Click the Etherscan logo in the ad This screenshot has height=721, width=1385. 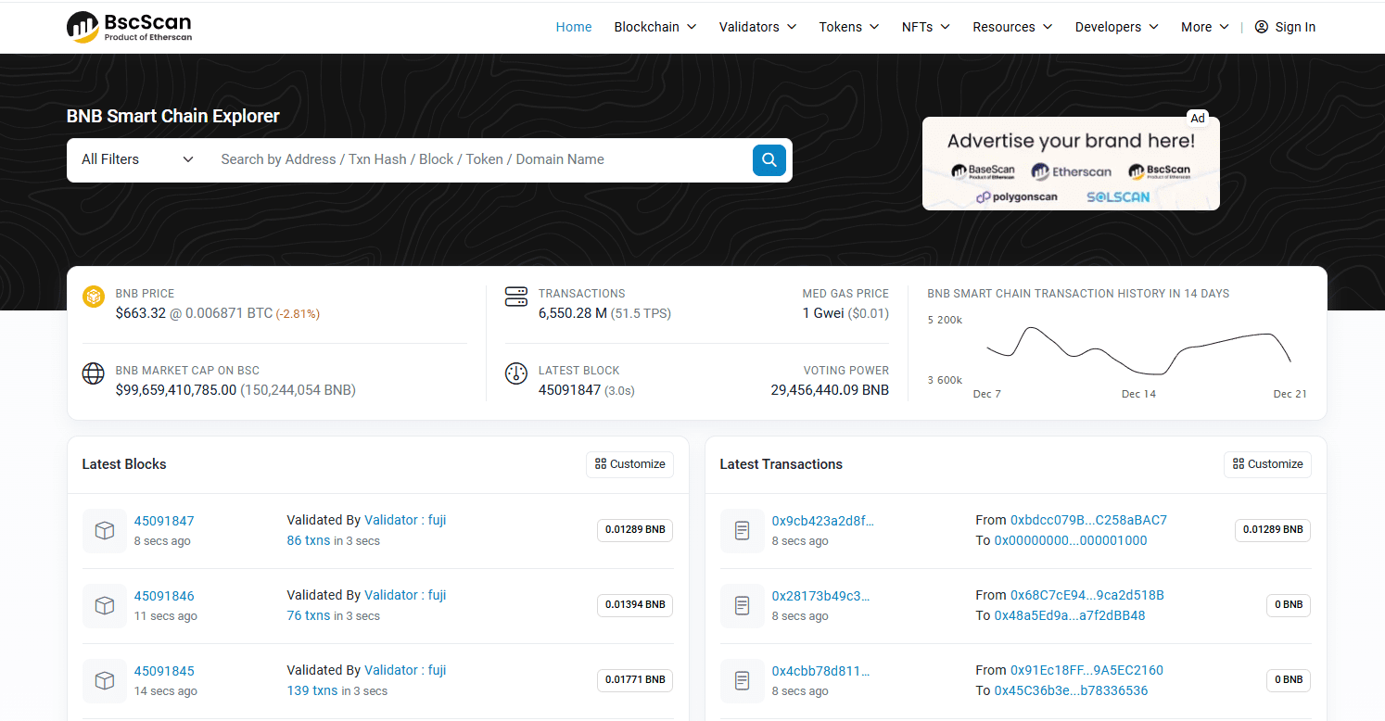pyautogui.click(x=1071, y=171)
